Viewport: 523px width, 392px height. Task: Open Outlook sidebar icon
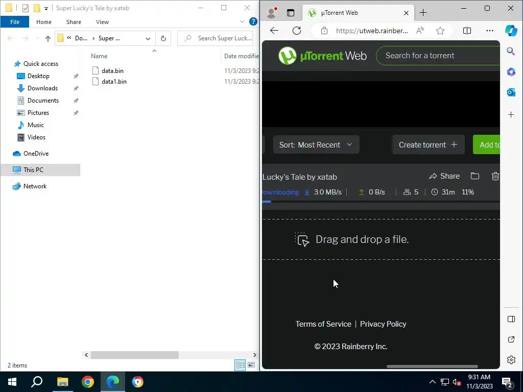[511, 92]
